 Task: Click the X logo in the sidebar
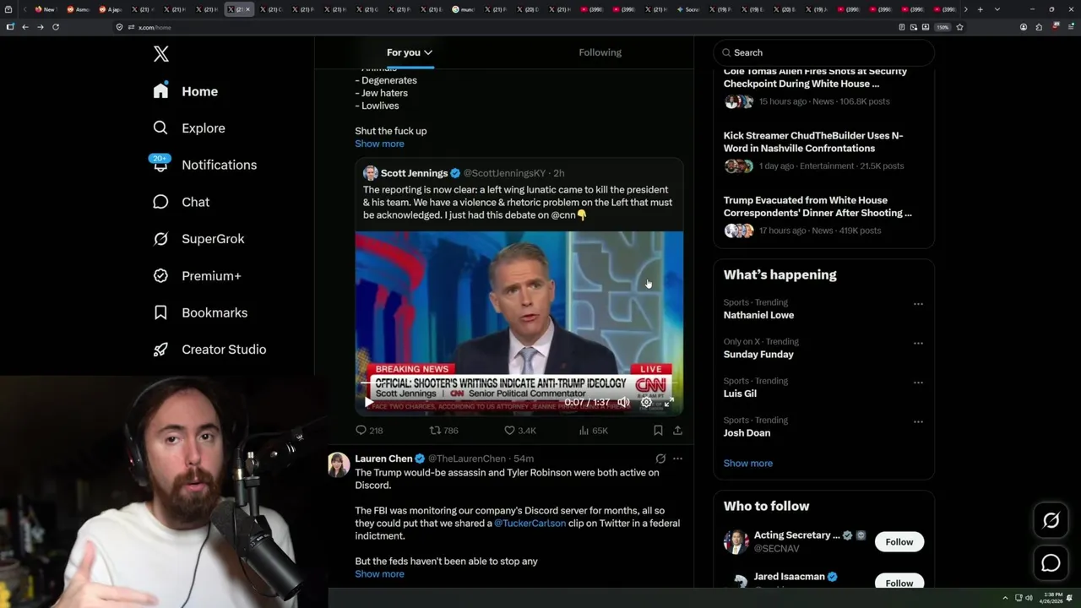(x=161, y=54)
